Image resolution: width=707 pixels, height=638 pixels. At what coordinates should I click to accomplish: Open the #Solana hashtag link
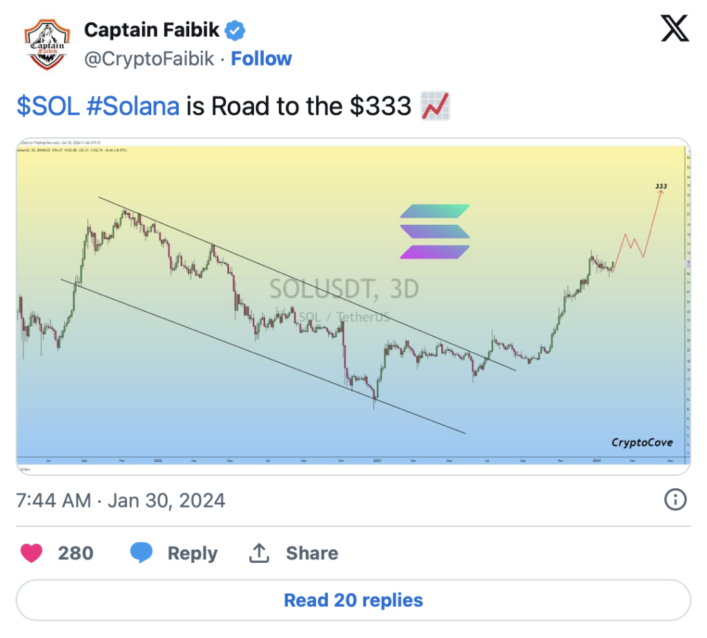(x=133, y=106)
